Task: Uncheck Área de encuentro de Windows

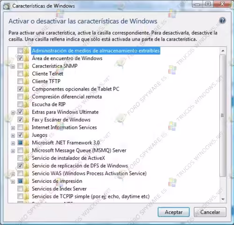Action: point(20,58)
